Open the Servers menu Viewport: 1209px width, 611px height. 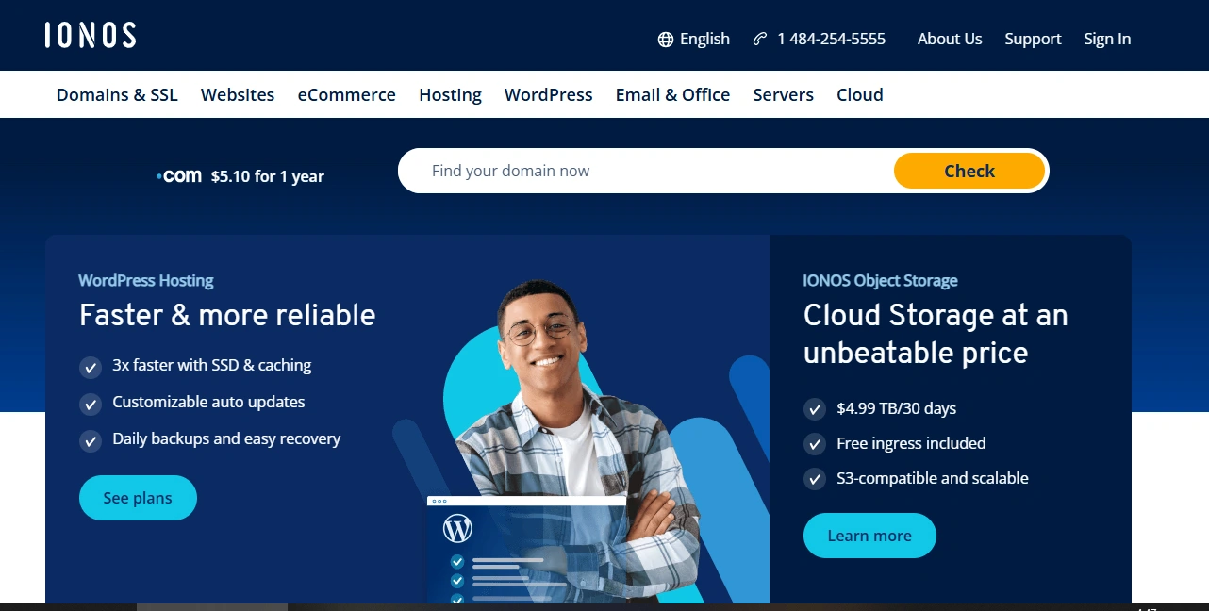[x=783, y=94]
